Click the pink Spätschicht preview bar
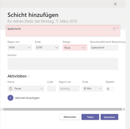The height and width of the screenshot is (129, 130). click(x=63, y=31)
